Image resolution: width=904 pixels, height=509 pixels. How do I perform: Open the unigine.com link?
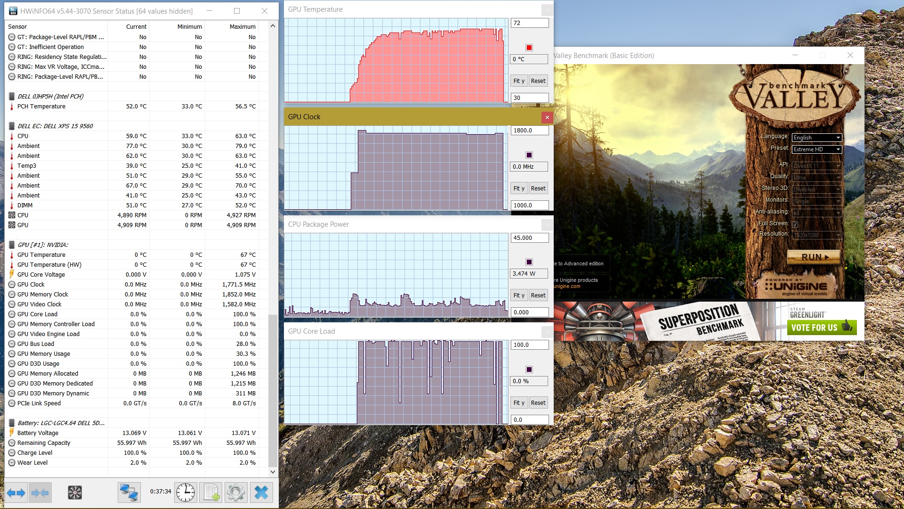567,287
